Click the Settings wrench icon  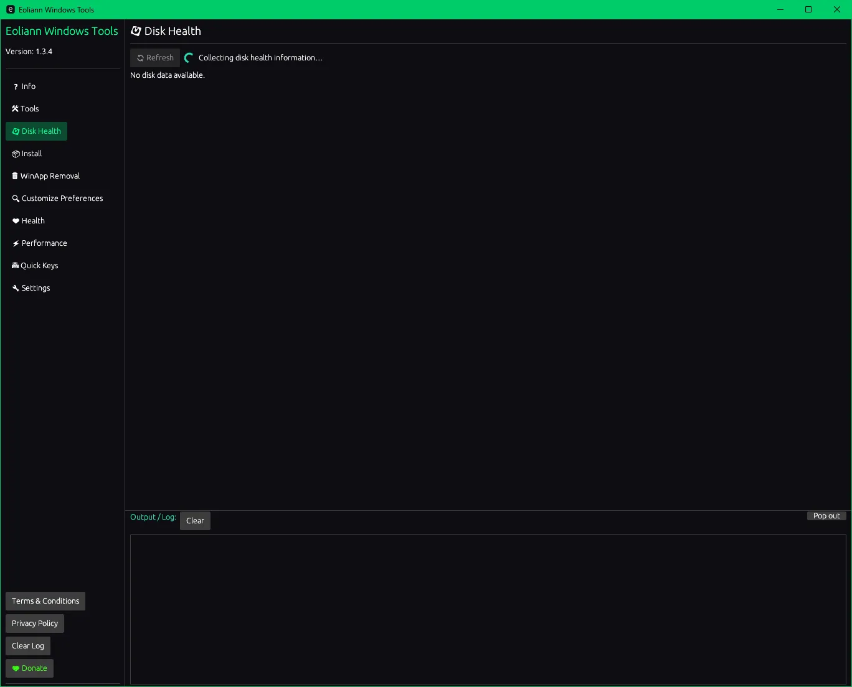(16, 288)
